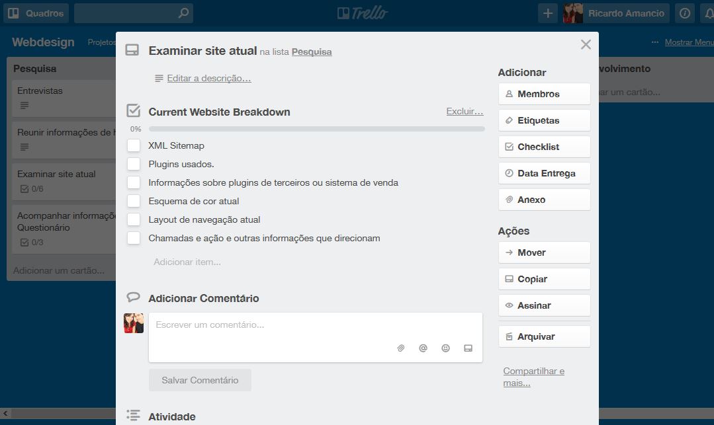The width and height of the screenshot is (714, 425).
Task: Open the emoji smiley picker in comment box
Action: tap(445, 348)
